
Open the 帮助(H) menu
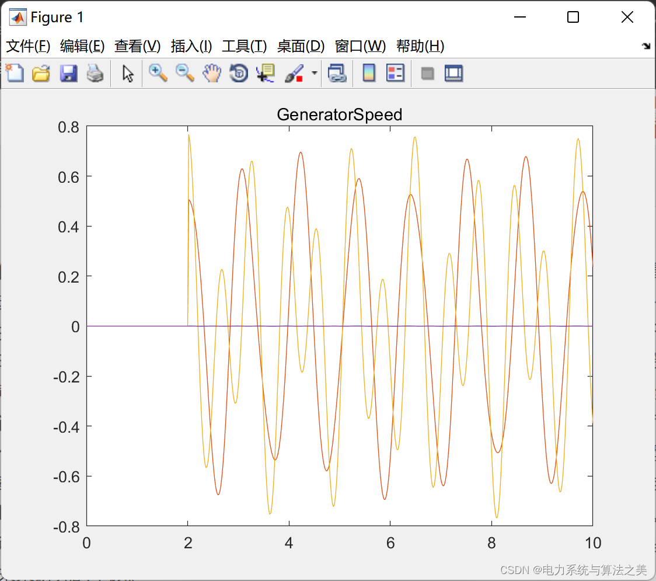click(x=420, y=46)
